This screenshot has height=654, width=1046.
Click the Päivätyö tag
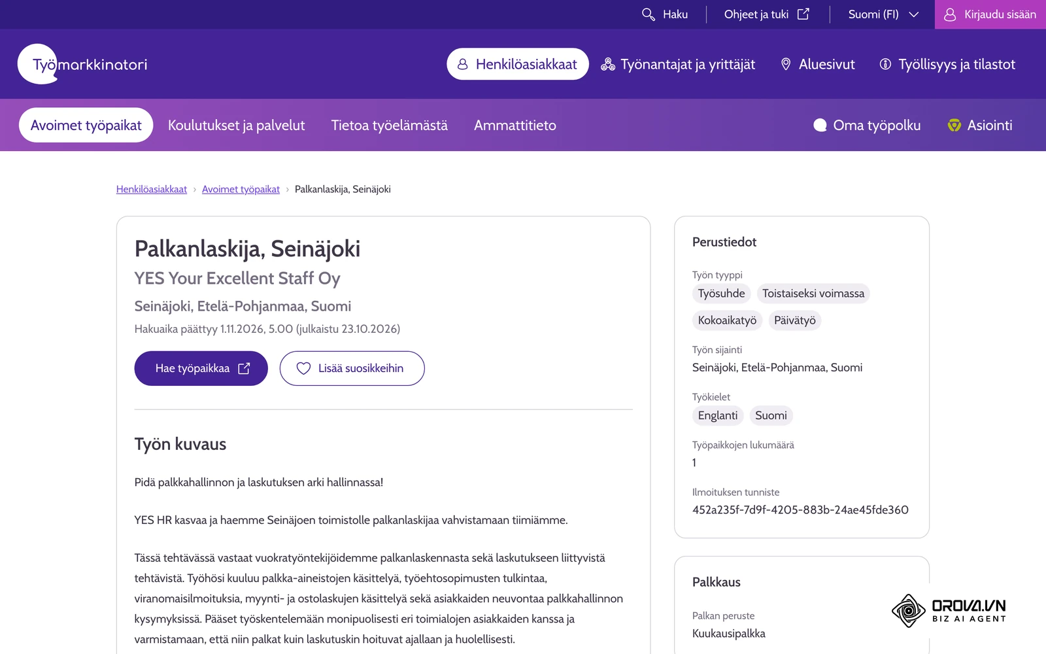pos(794,320)
